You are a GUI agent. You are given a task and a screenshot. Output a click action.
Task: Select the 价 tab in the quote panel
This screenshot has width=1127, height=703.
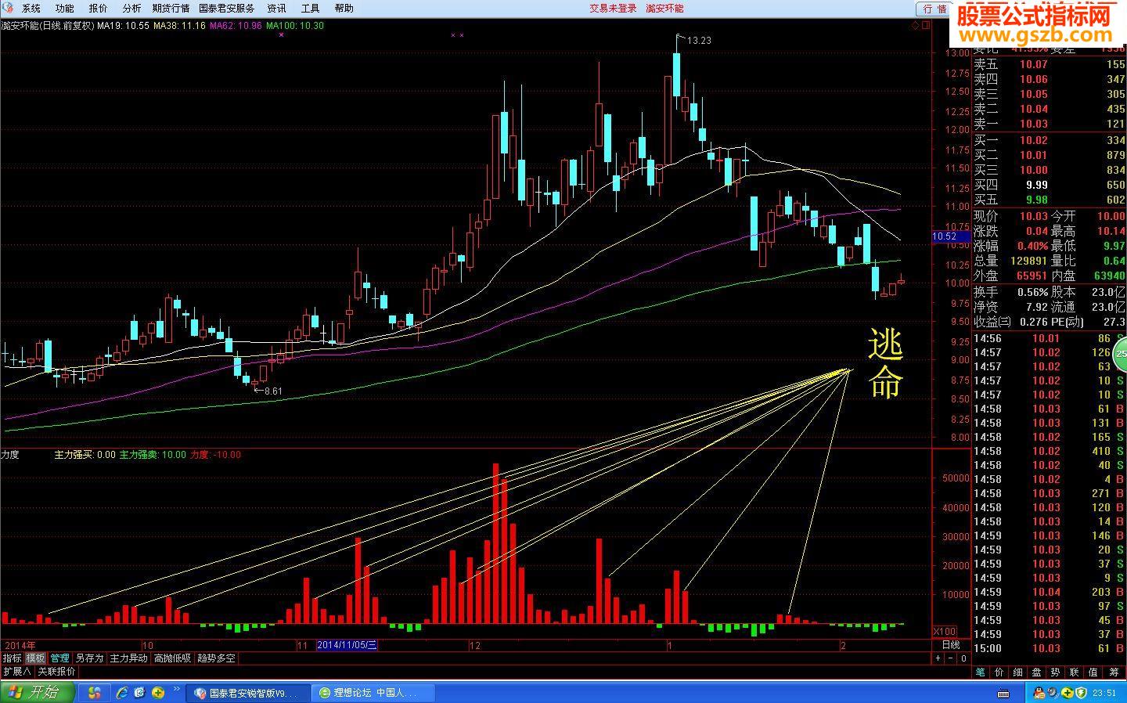click(x=999, y=672)
